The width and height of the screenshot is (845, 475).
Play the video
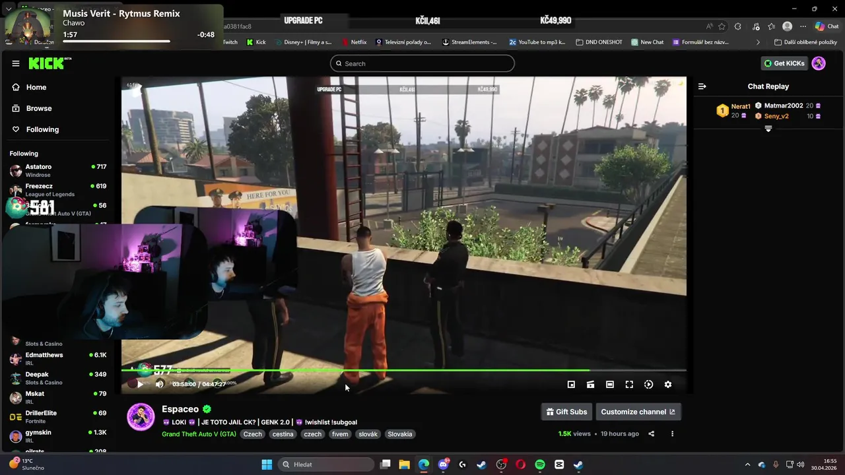[x=140, y=384]
